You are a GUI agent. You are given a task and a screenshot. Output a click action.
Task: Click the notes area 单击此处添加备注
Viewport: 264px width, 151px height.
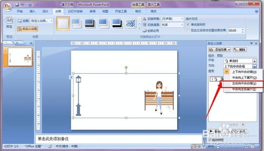pos(118,139)
